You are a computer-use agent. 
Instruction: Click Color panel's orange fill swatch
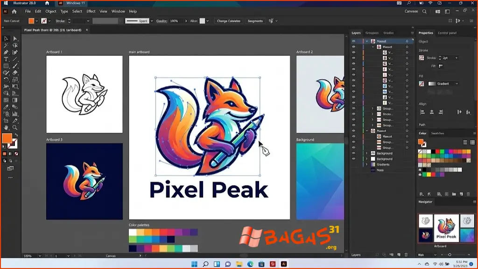pos(421,142)
